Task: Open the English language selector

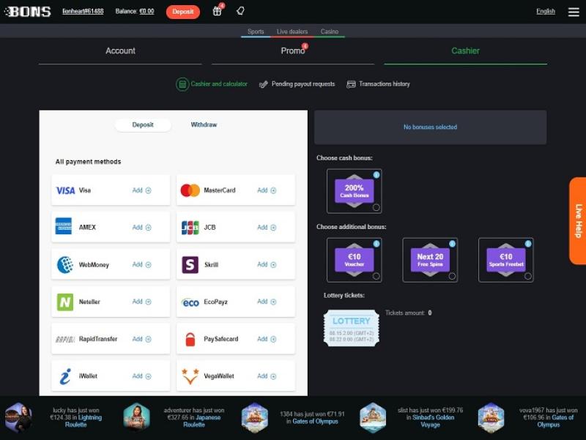Action: [x=546, y=11]
